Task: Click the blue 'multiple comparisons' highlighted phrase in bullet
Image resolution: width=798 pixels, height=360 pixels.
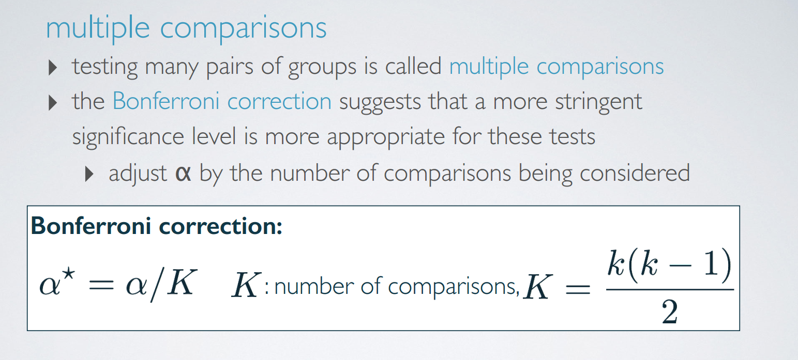Action: point(556,67)
